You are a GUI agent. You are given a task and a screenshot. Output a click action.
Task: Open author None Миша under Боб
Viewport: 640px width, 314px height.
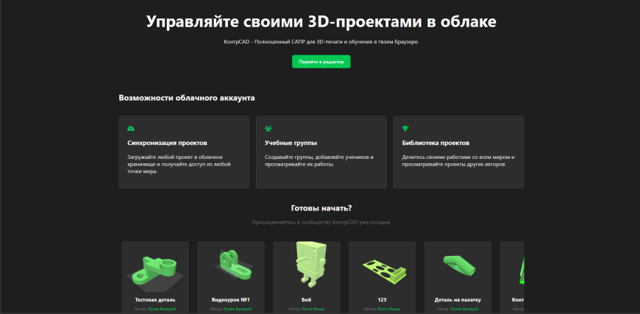[313, 309]
